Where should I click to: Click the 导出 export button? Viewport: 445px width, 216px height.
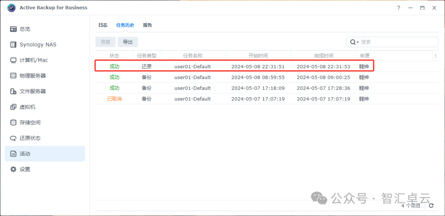point(128,42)
